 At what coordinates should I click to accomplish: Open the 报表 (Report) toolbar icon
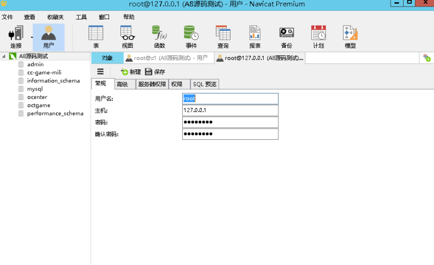pyautogui.click(x=254, y=37)
